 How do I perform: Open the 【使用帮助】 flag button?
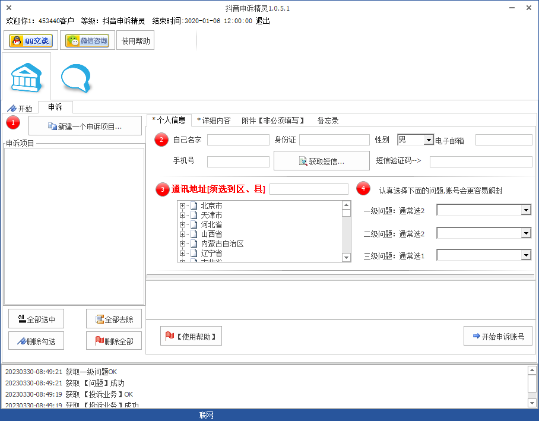pyautogui.click(x=191, y=336)
